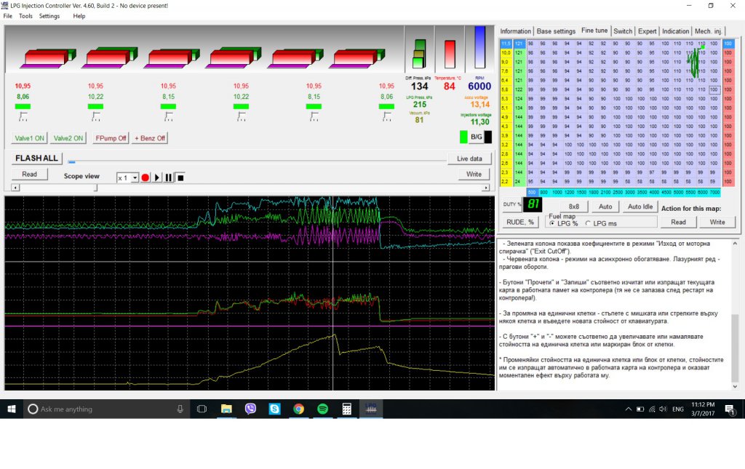Toggle the FPump Off button

111,138
